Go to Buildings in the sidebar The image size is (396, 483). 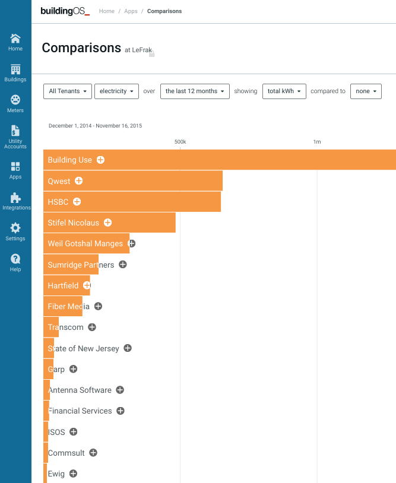click(15, 73)
